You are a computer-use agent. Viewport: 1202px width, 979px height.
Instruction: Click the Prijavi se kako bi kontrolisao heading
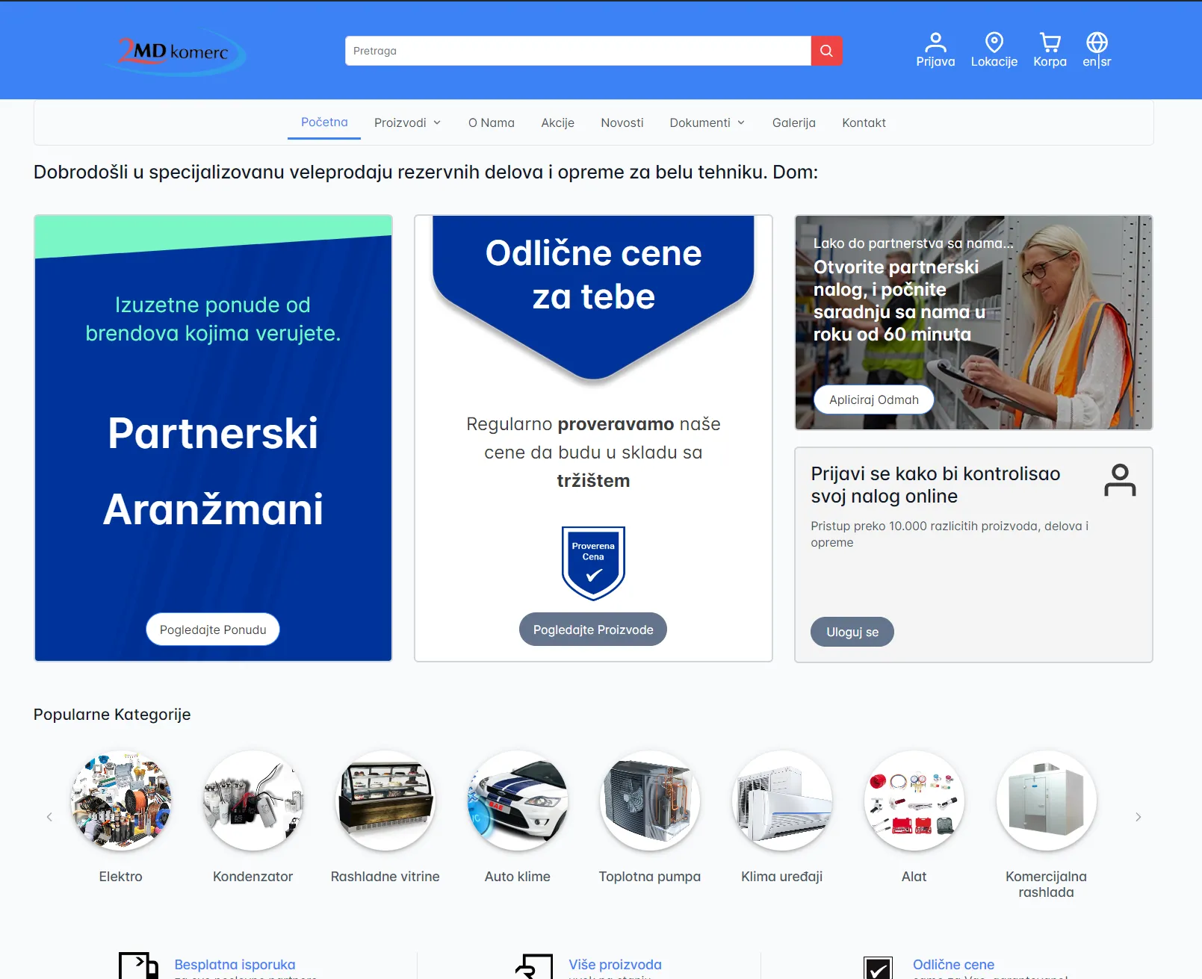(x=935, y=485)
